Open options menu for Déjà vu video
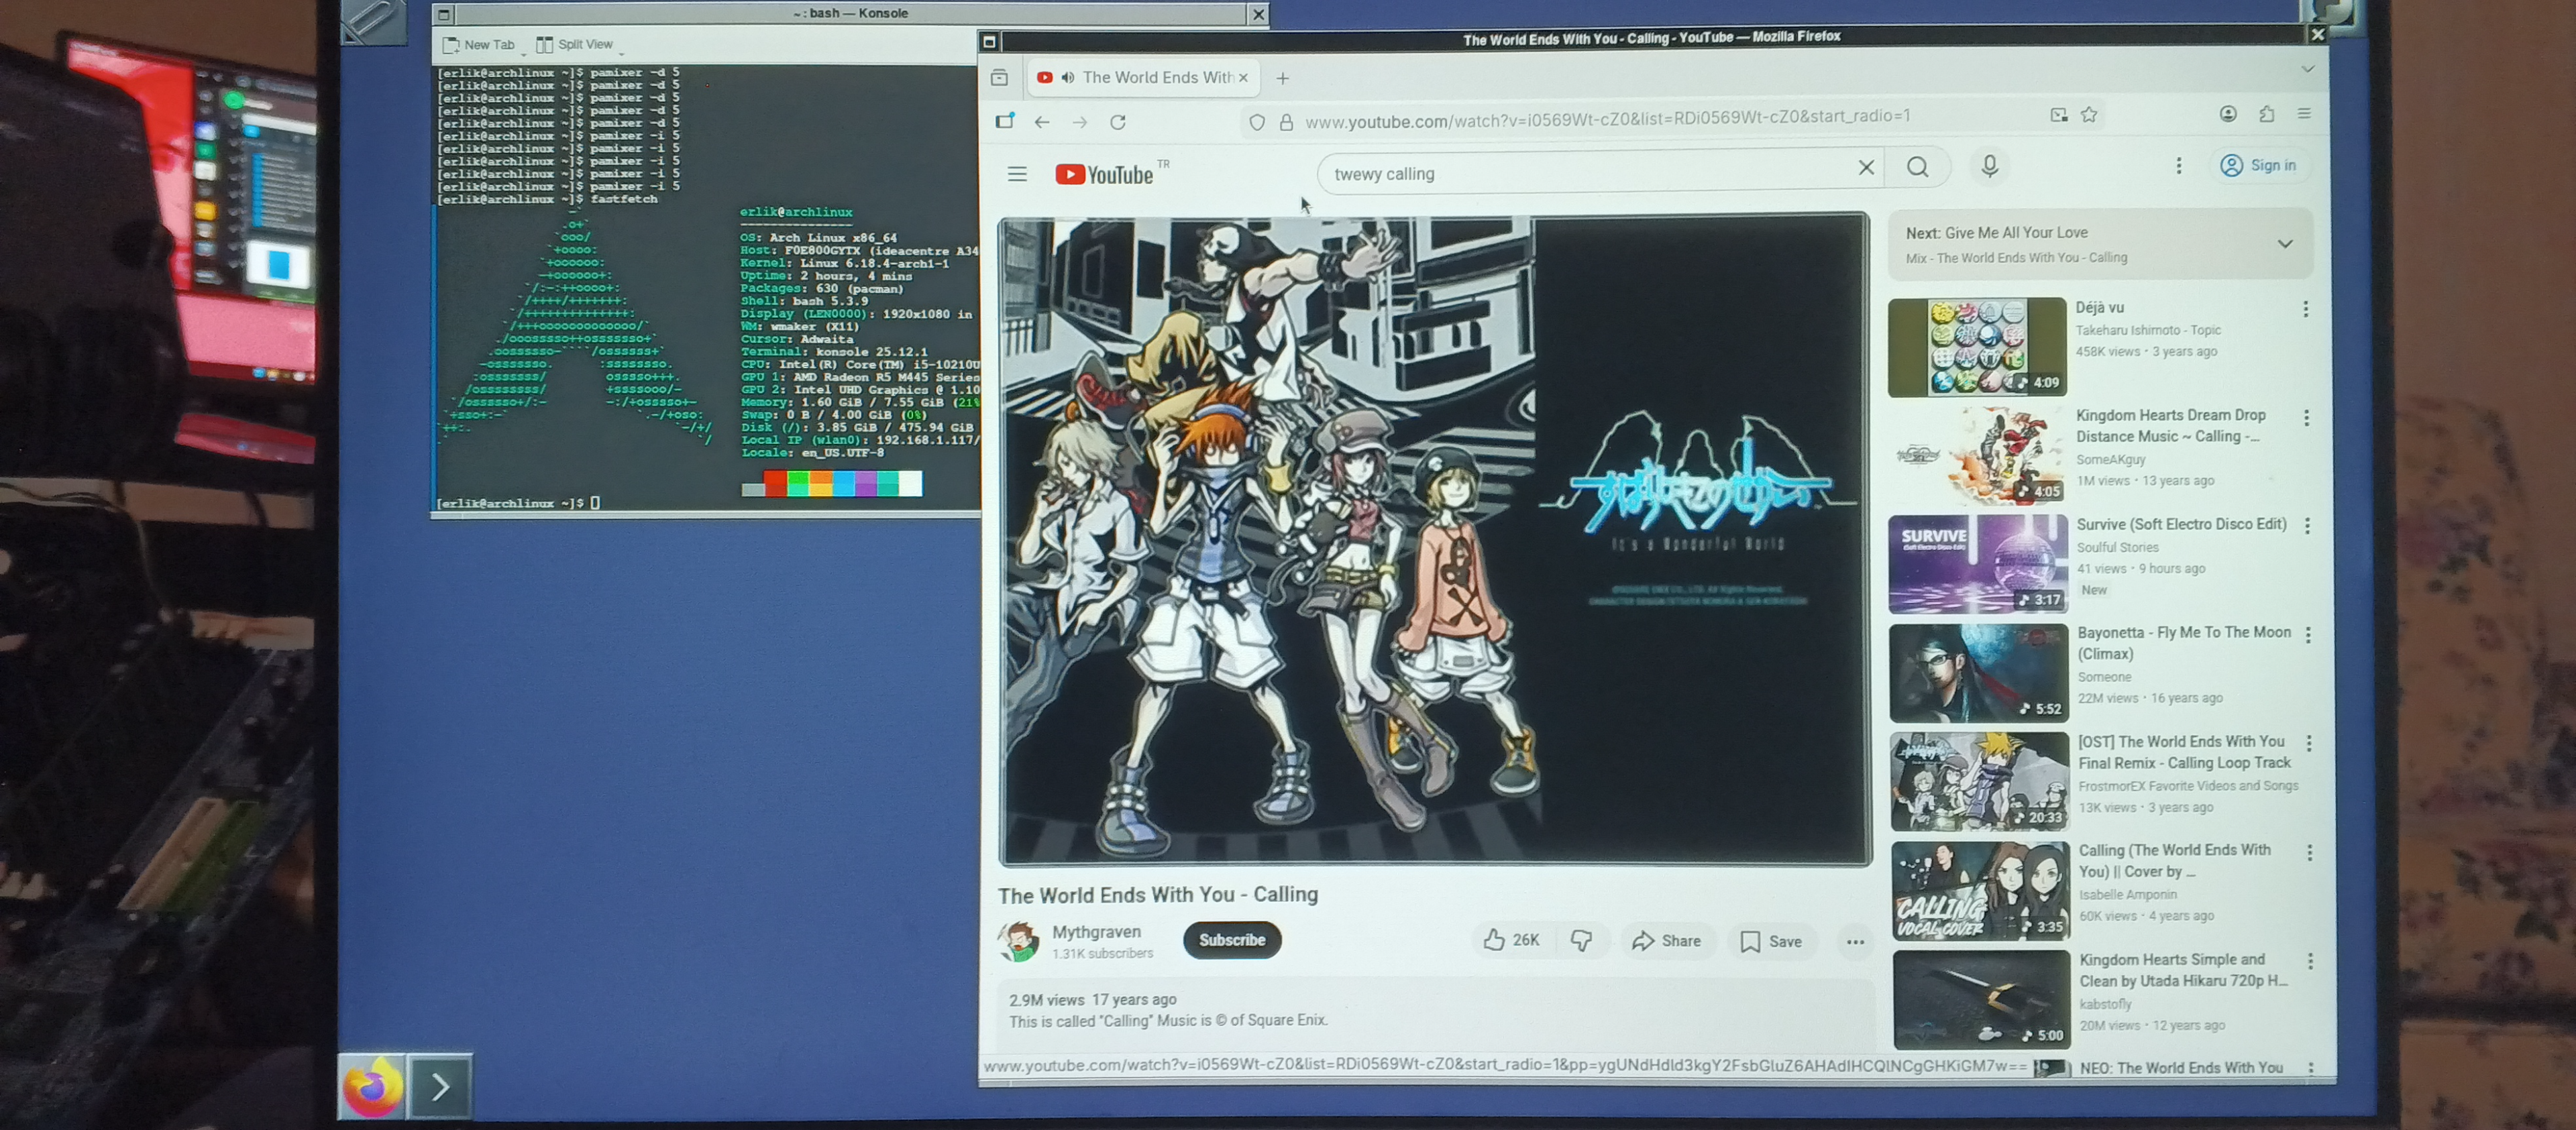The height and width of the screenshot is (1130, 2576). [x=2306, y=309]
